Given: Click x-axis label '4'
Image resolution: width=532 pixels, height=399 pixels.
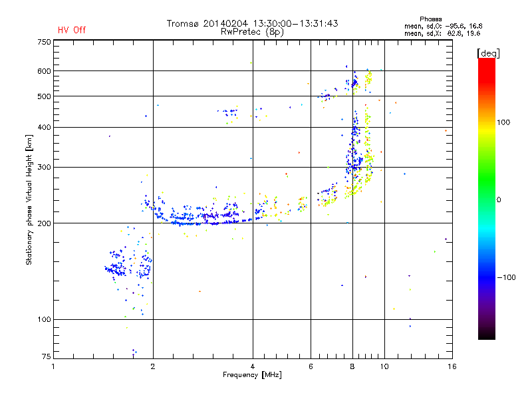Looking at the screenshot, I should coord(253,366).
